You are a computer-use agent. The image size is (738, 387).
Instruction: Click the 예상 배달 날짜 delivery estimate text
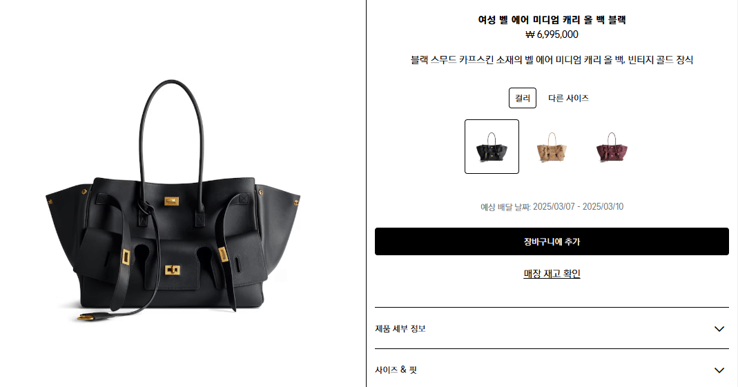click(x=552, y=207)
